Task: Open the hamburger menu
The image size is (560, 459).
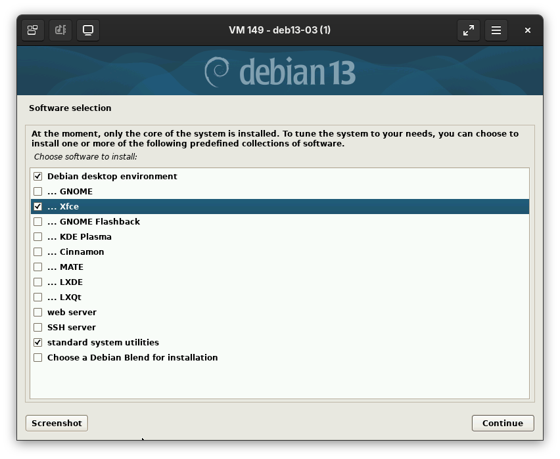Action: tap(496, 30)
